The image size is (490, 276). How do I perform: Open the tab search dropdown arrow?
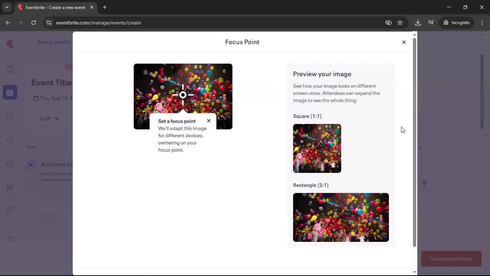tap(7, 7)
